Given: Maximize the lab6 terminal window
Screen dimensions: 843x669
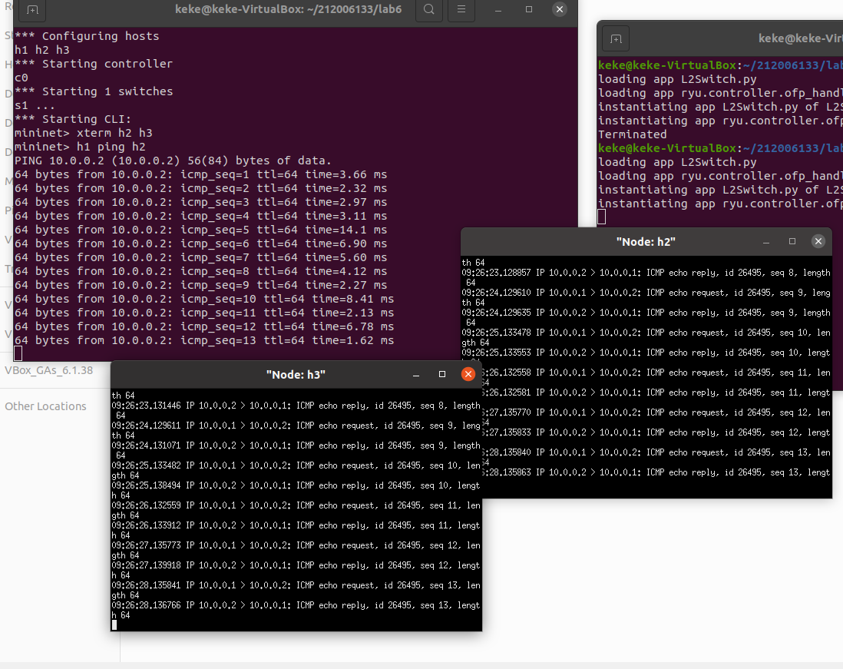Looking at the screenshot, I should [529, 10].
